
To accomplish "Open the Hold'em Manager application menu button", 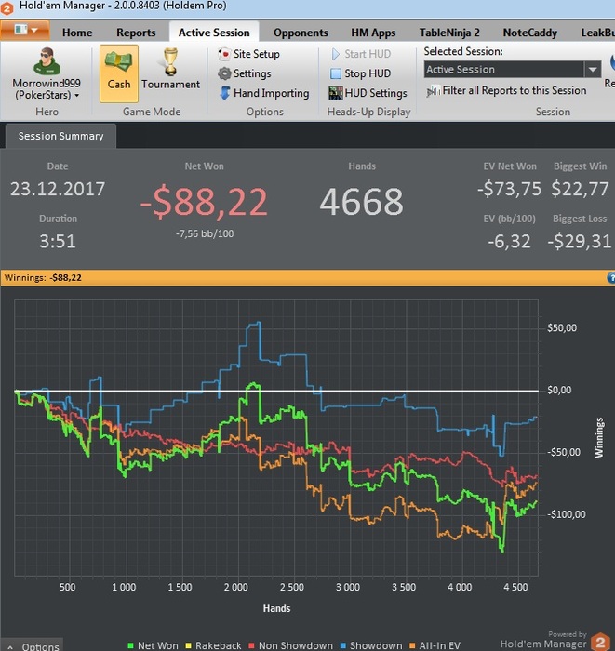I will coord(25,31).
